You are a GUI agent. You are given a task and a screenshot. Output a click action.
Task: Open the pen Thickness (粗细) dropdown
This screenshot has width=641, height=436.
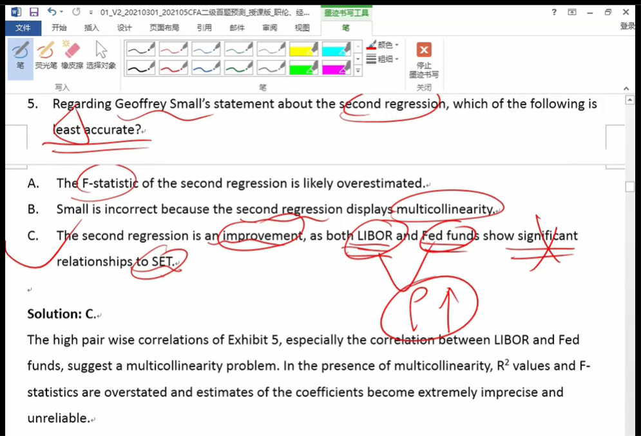coord(383,59)
